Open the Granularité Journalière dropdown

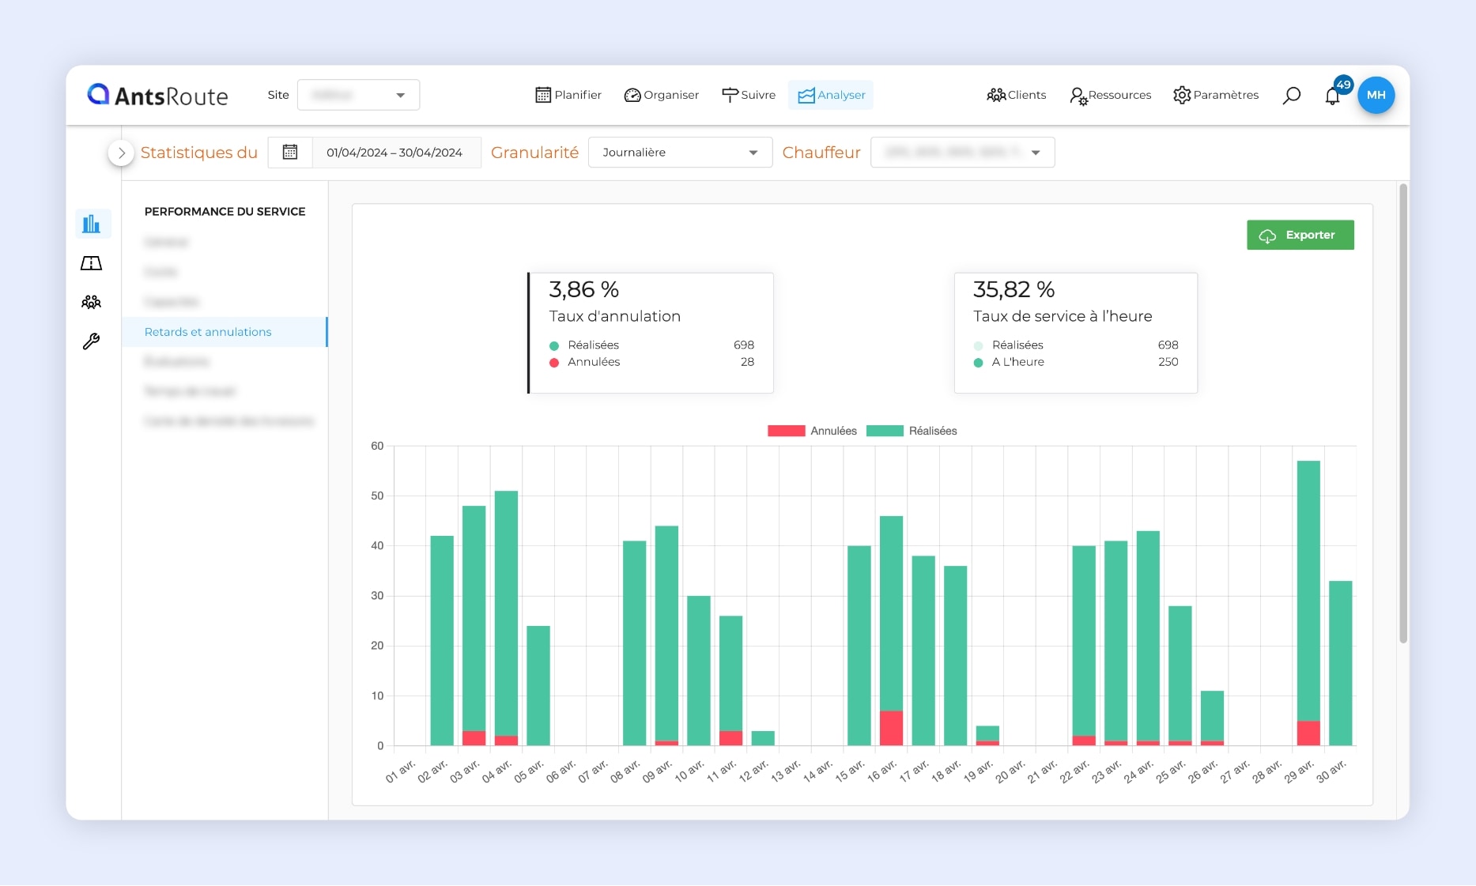(680, 153)
